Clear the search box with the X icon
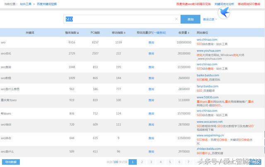The width and height of the screenshot is (265, 167). [176, 19]
